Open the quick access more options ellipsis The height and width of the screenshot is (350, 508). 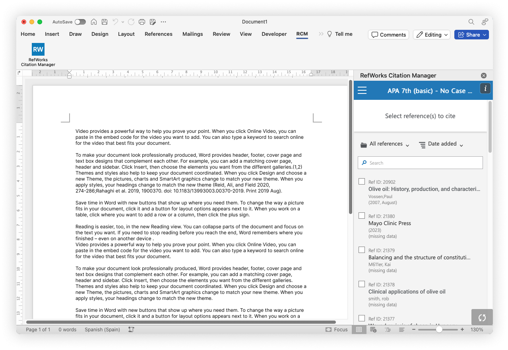163,22
